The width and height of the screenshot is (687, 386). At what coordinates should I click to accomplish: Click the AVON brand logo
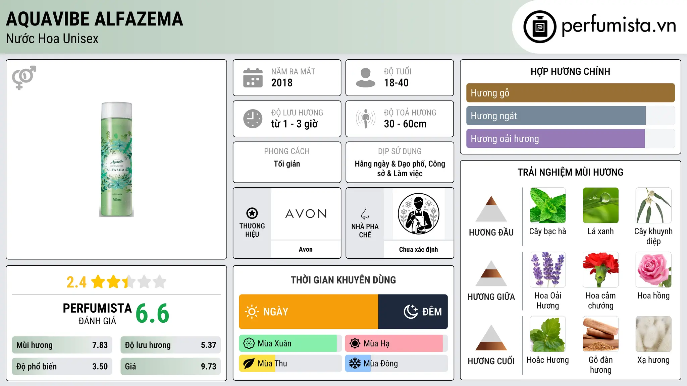tap(306, 214)
